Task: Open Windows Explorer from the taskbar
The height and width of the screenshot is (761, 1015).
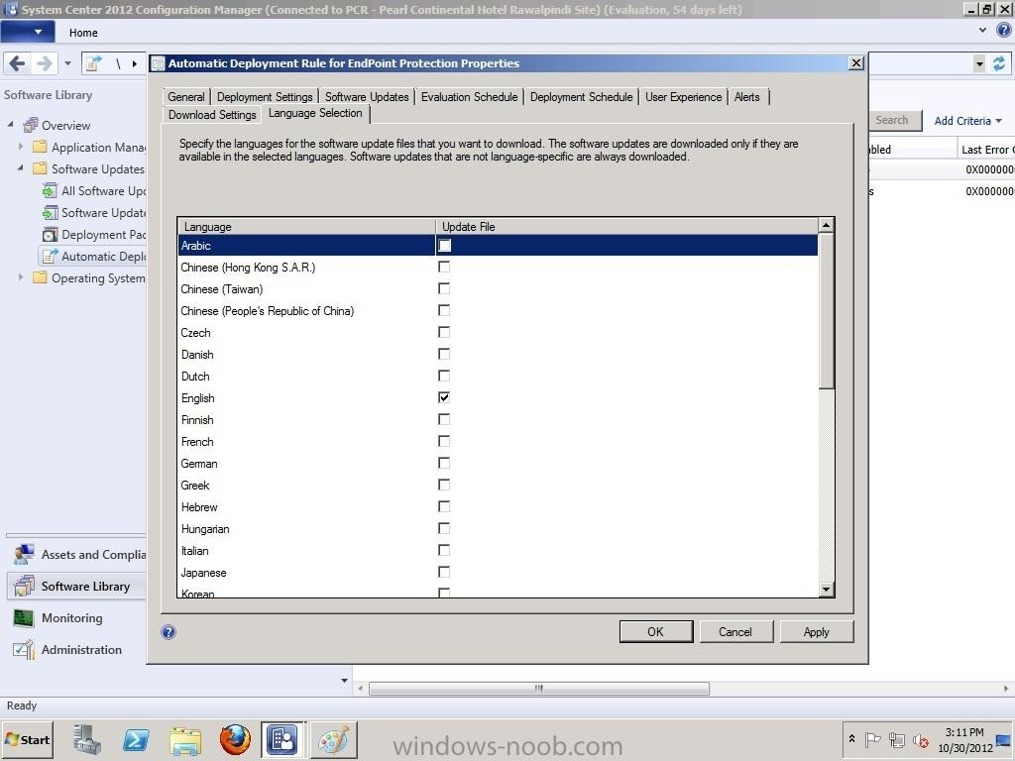Action: (185, 739)
